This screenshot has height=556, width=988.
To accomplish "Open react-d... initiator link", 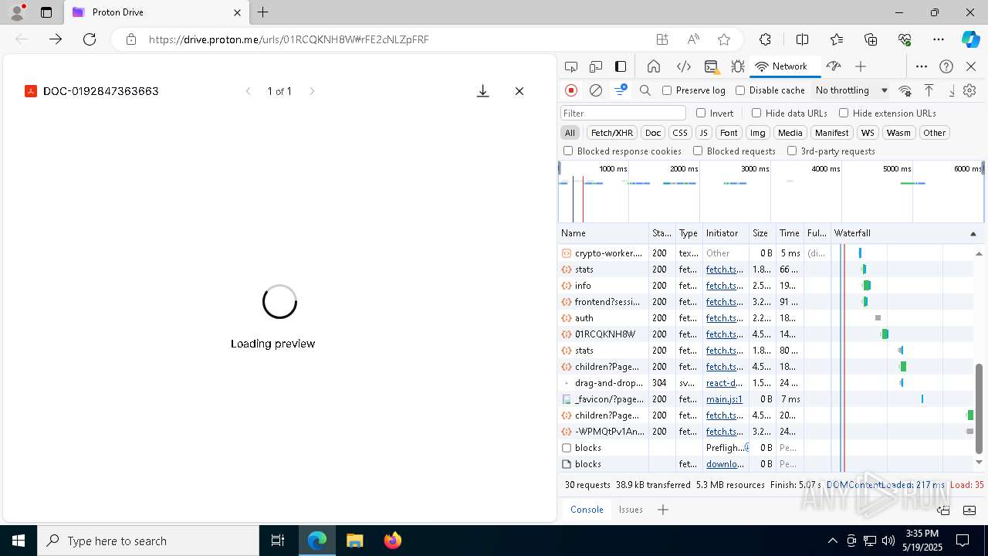I will tap(725, 383).
